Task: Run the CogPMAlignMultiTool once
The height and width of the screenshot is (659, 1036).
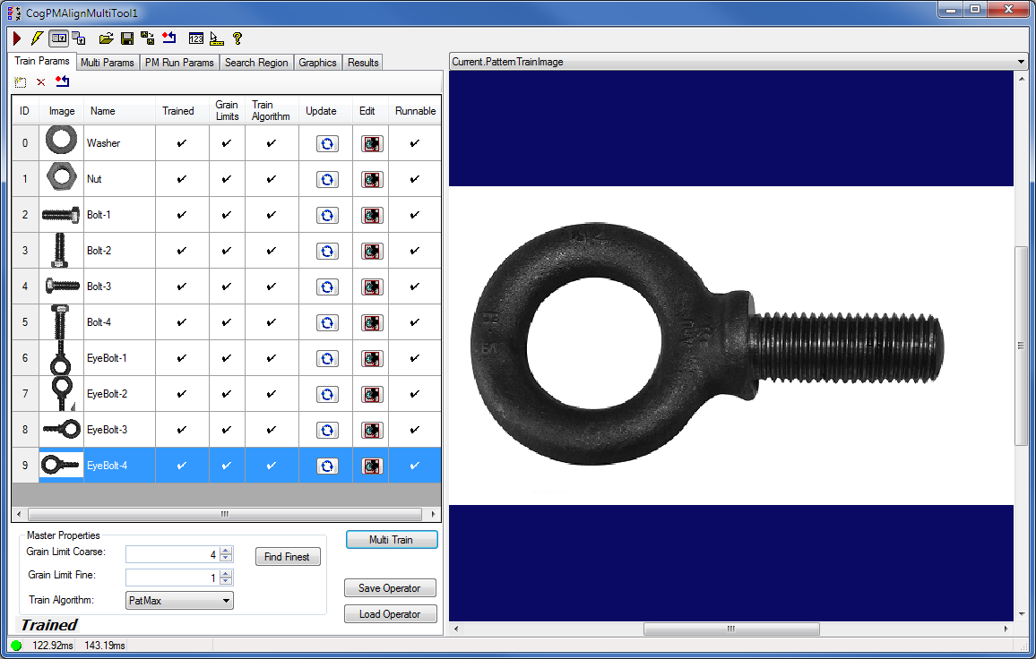Action: [x=15, y=39]
